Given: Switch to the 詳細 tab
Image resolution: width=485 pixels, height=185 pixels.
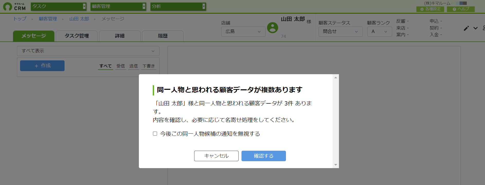Looking at the screenshot, I should pos(120,36).
